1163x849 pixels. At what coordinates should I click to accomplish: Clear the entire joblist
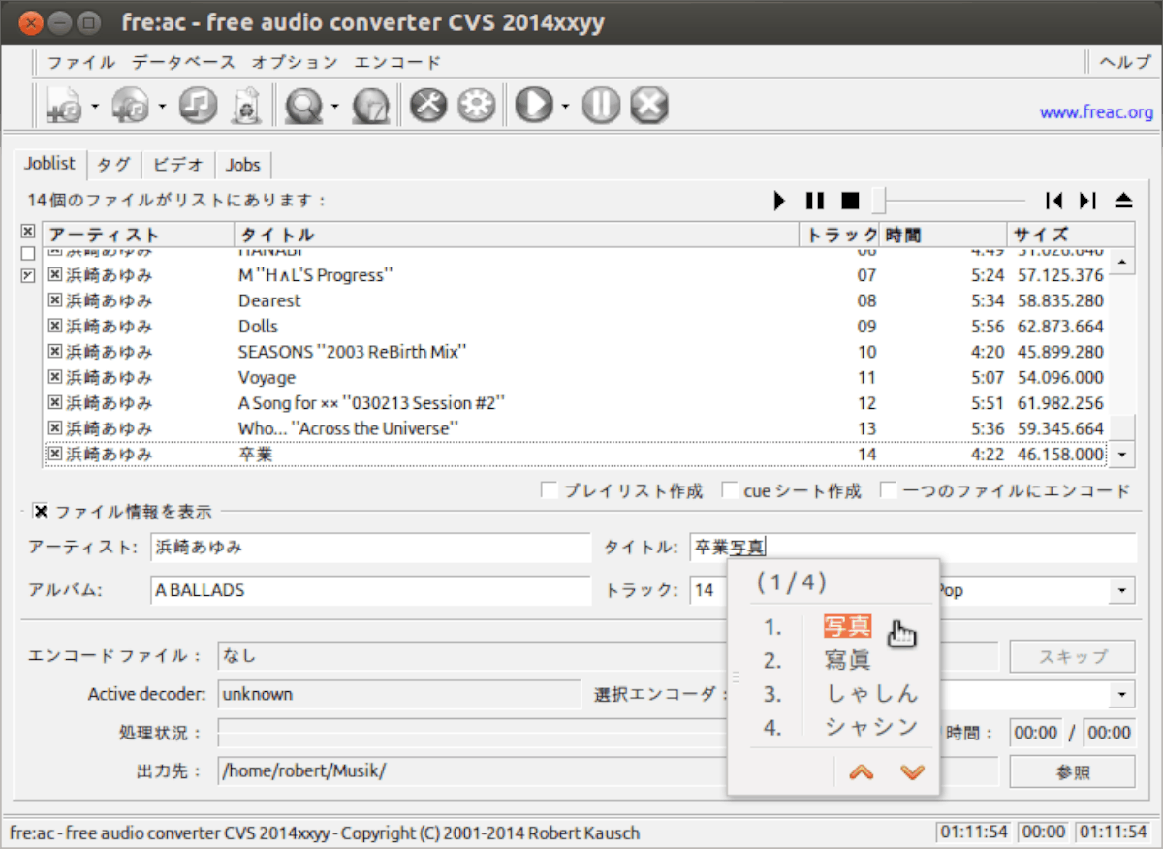(x=247, y=104)
